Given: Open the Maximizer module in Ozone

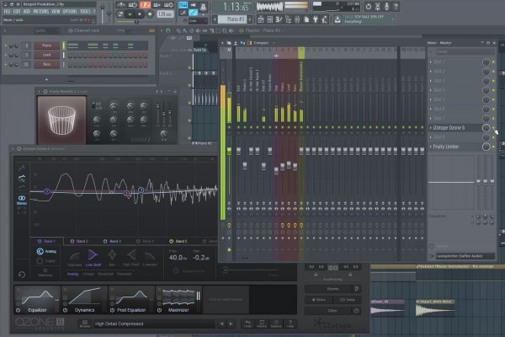Looking at the screenshot, I should [178, 300].
